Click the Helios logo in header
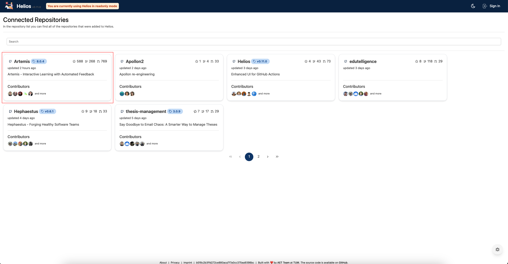Viewport: 508px width, 264px height. coord(9,6)
